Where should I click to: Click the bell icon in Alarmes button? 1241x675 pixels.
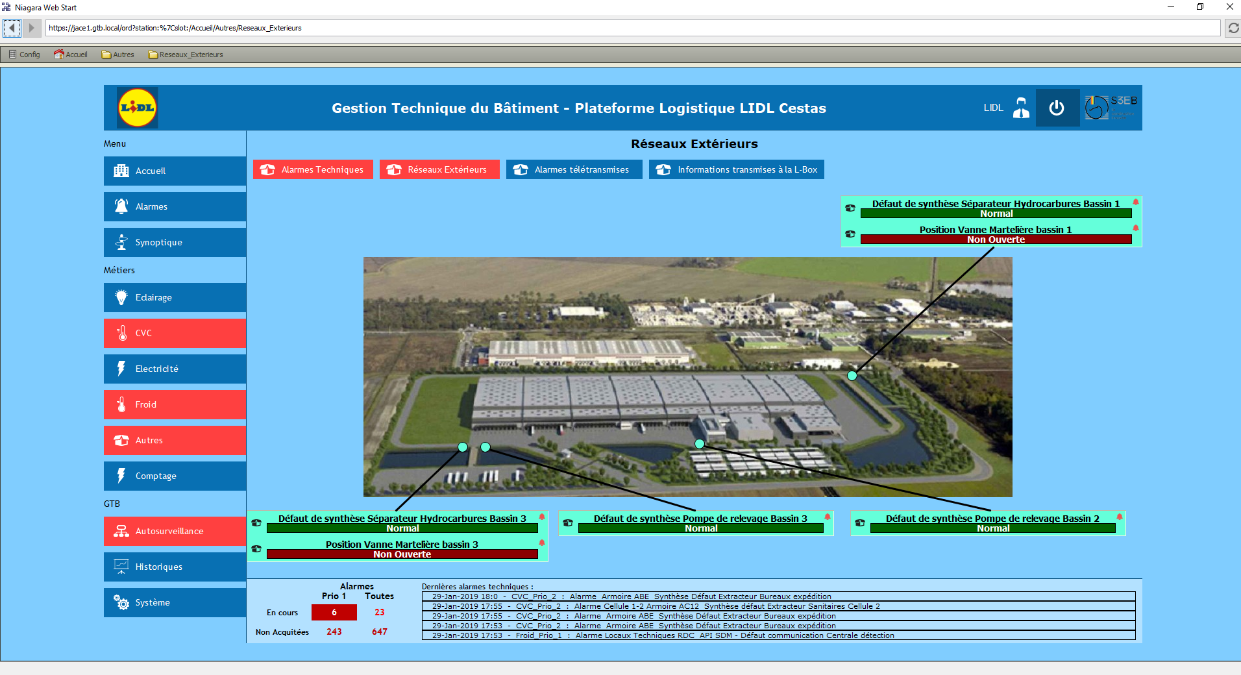[121, 206]
